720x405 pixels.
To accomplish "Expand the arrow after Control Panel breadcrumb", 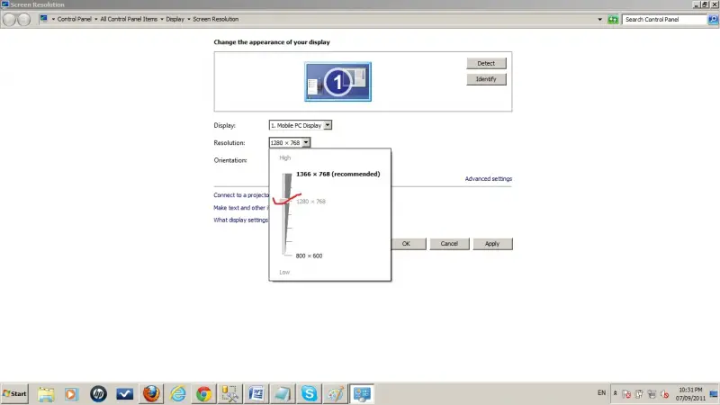I will pos(96,19).
